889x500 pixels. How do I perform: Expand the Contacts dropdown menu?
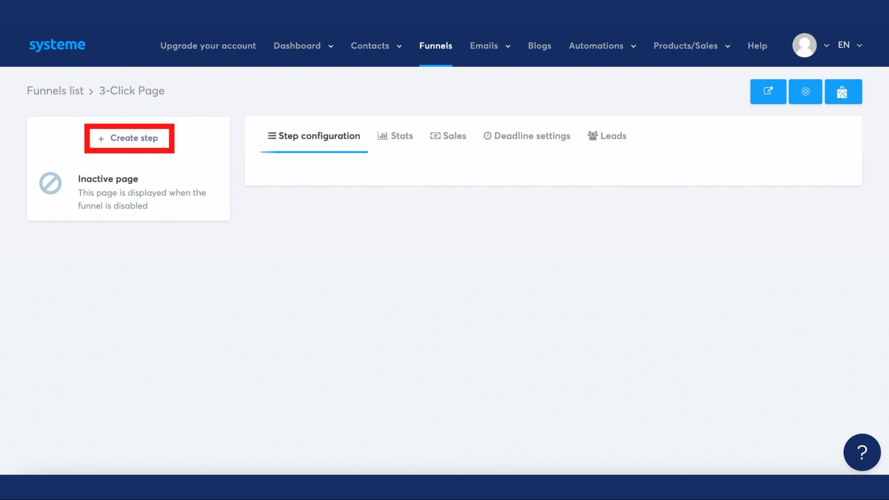click(376, 46)
